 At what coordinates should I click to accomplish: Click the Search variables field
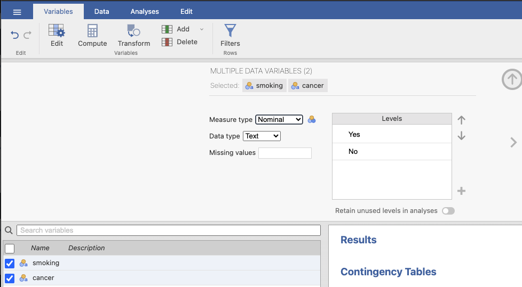coord(169,231)
